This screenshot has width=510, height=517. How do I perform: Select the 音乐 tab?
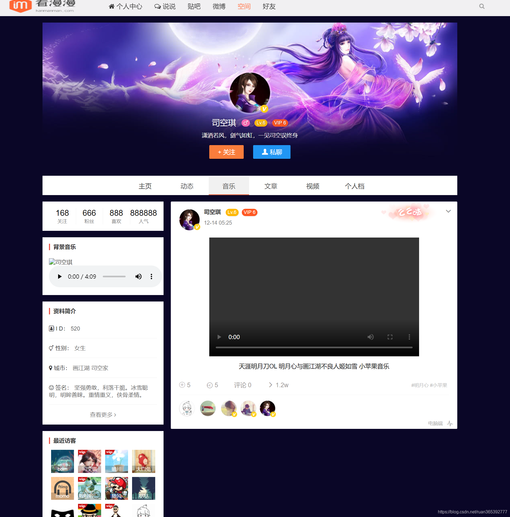229,186
